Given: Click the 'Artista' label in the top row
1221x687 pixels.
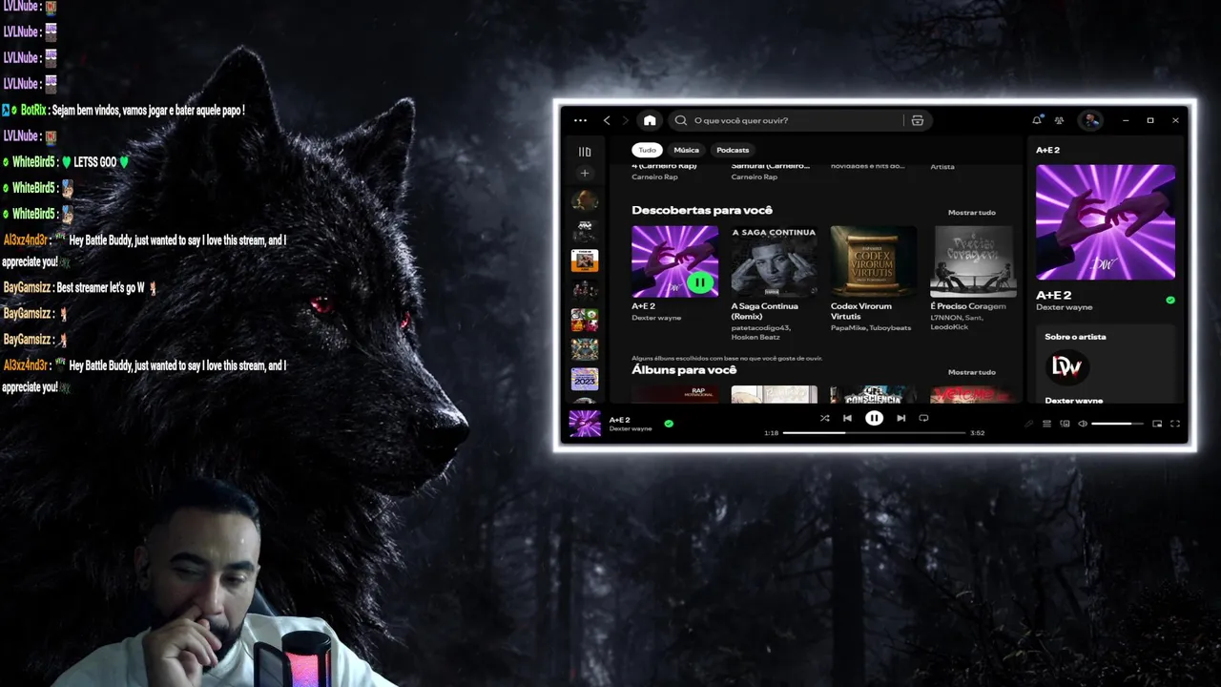Looking at the screenshot, I should point(942,167).
